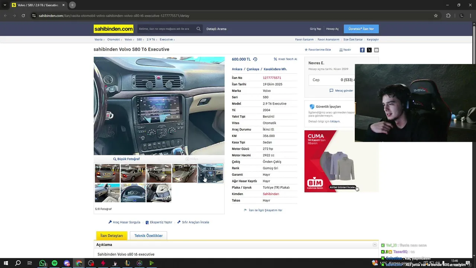Collapse the Açıklama section
Image resolution: width=476 pixels, height=268 pixels.
point(375,245)
